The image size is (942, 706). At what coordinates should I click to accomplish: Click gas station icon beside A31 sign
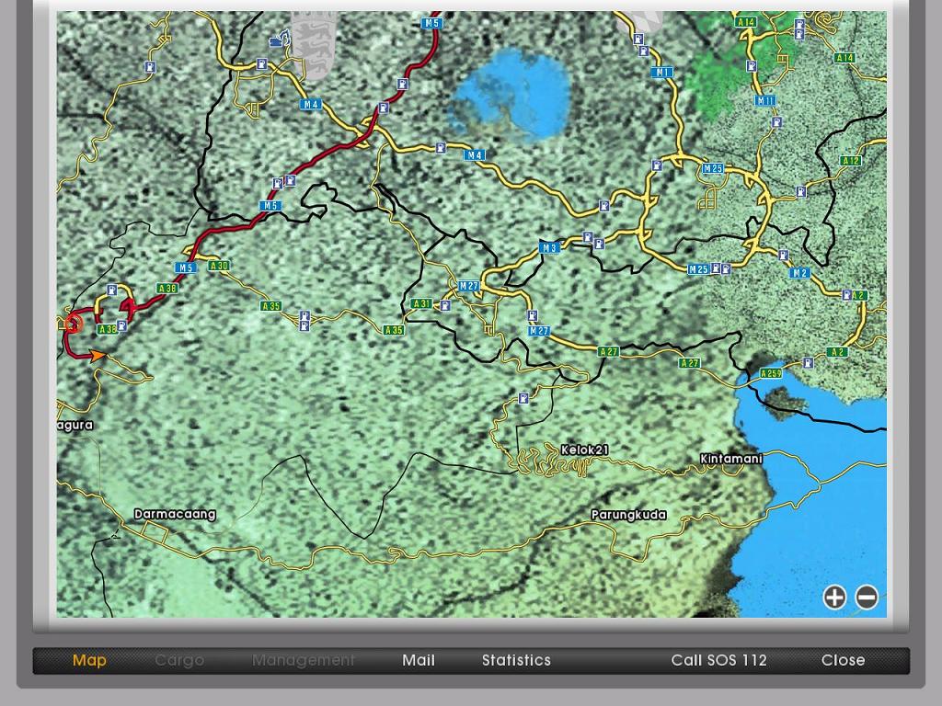[x=445, y=305]
